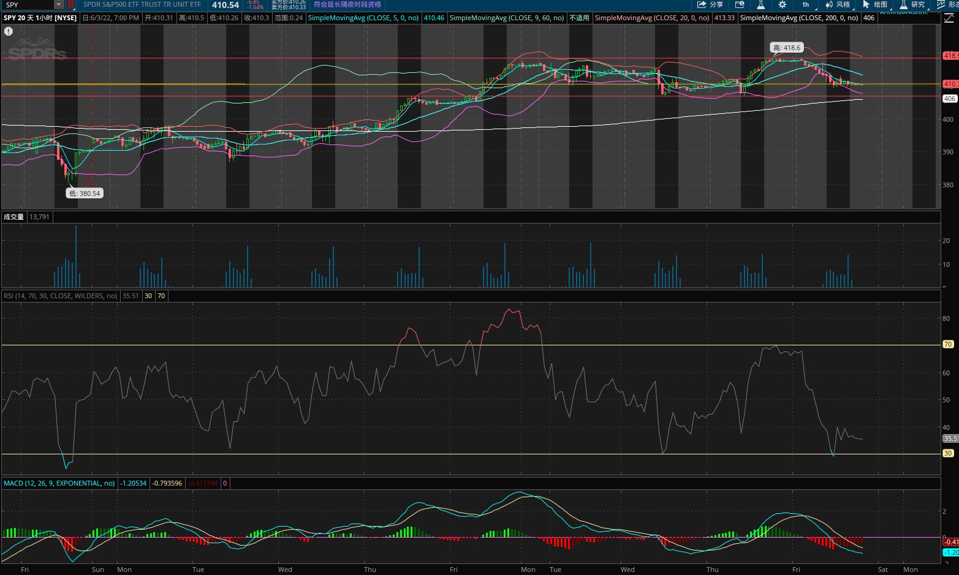Open the Style (风格) dropdown
Viewport: 959px width, 575px height.
[x=840, y=4]
